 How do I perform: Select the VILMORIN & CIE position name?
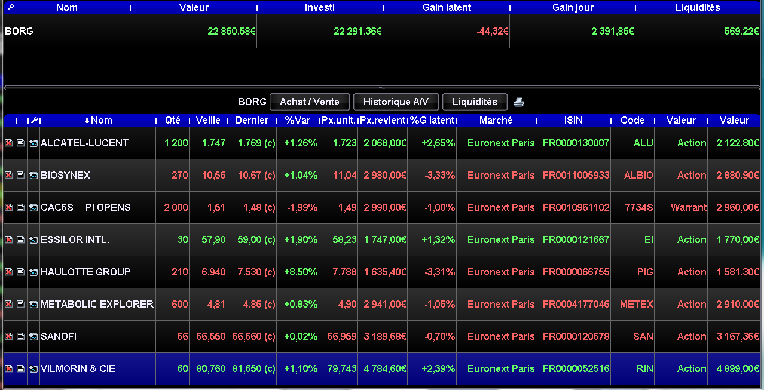78,369
